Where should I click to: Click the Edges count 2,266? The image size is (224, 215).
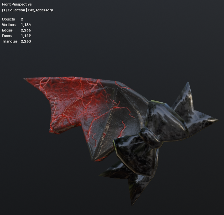pos(26,30)
